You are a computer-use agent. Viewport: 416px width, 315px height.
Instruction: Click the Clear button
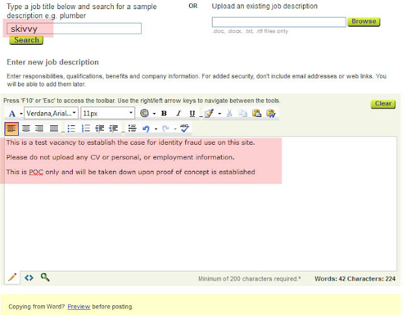coord(383,104)
